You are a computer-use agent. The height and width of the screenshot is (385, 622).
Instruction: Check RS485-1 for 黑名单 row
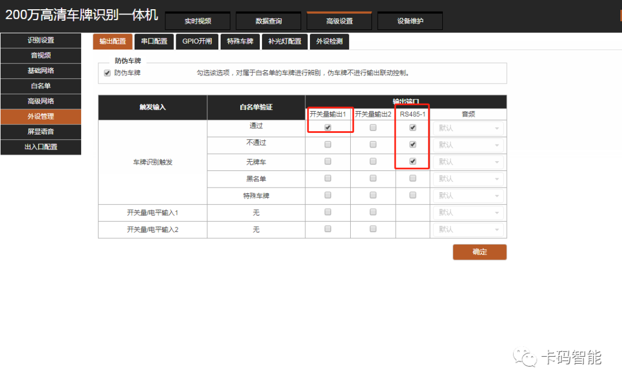point(413,178)
